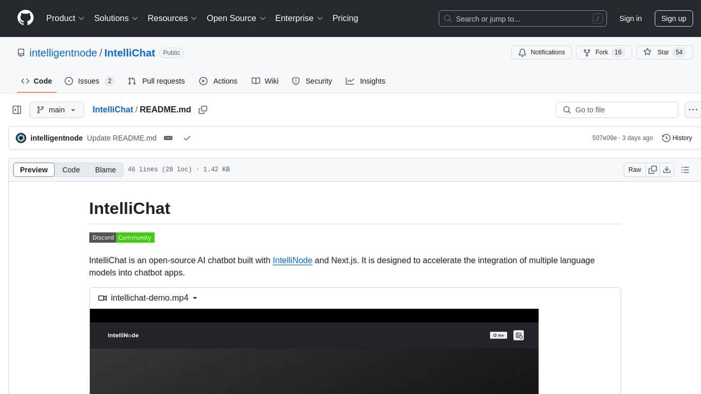Viewport: 701px width, 394px height.
Task: Click the Issues count badge 2
Action: 109,81
